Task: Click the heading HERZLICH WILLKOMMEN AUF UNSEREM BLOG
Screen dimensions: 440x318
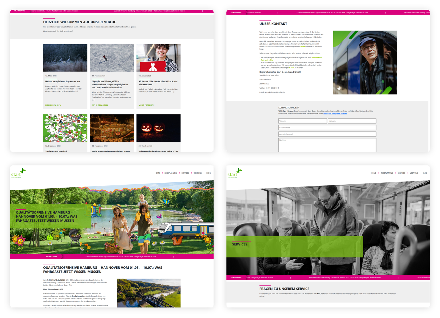Action: (x=80, y=22)
